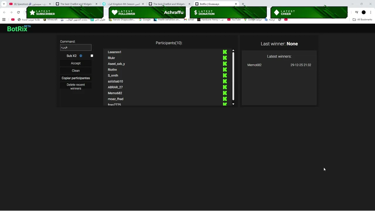Open the Chrome three-dot menu

coord(371,12)
